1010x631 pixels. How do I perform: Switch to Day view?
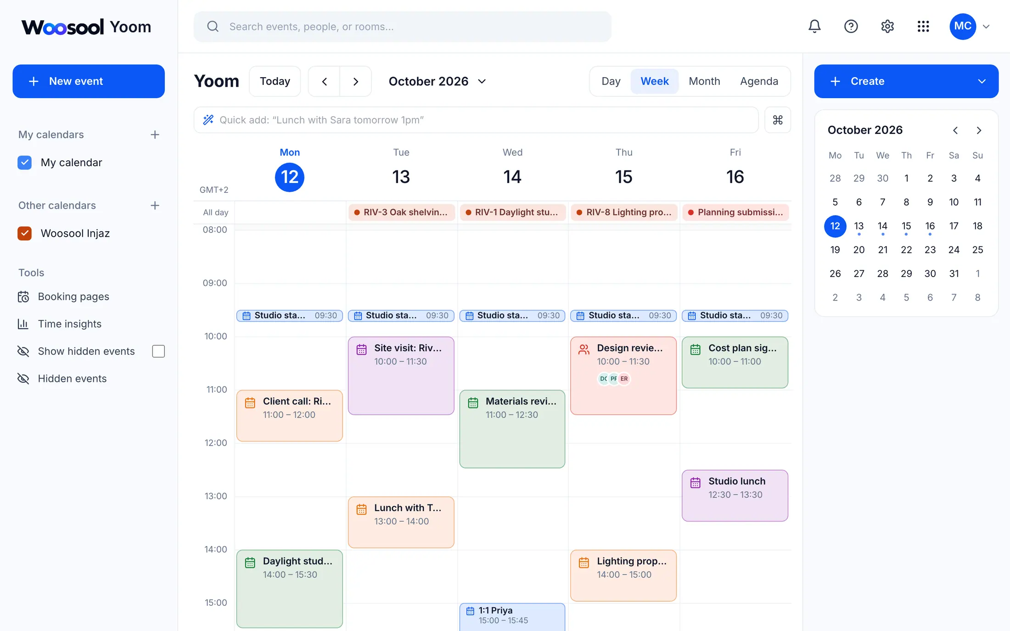611,81
